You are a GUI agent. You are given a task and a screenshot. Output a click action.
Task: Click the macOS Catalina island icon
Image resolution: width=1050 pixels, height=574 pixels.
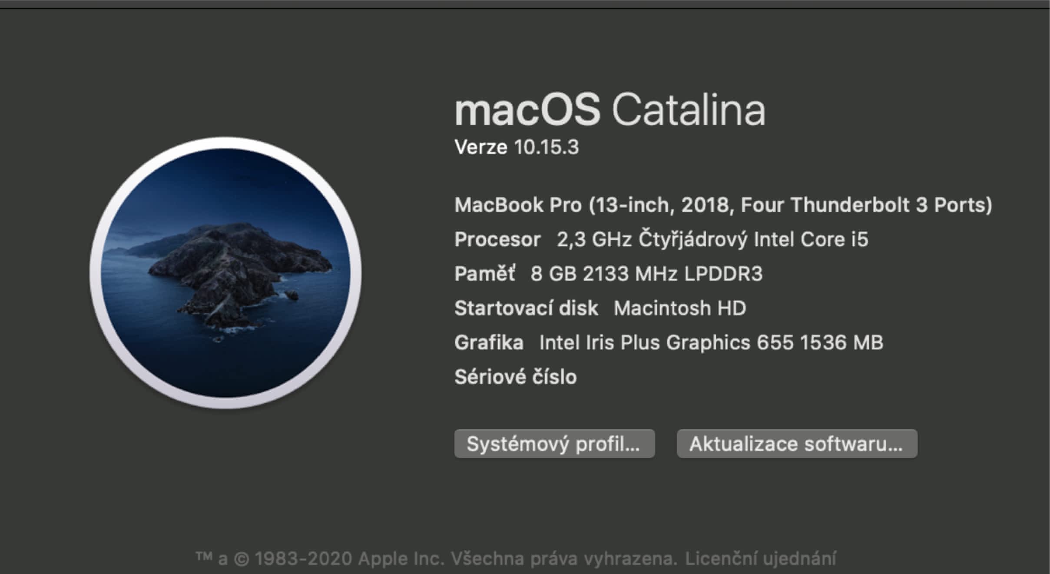pos(225,273)
